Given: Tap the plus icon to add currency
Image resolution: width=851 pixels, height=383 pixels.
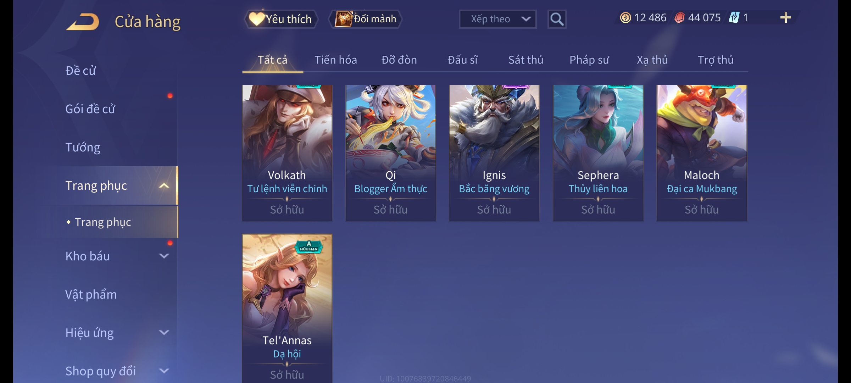Looking at the screenshot, I should (786, 18).
